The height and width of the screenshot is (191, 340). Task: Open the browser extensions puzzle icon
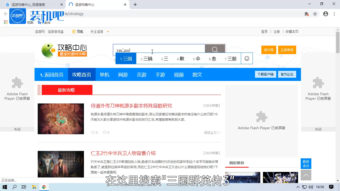coord(306,14)
